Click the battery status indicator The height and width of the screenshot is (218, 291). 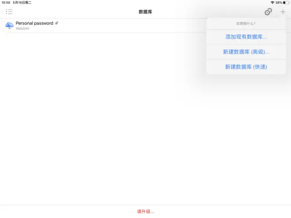click(x=286, y=3)
